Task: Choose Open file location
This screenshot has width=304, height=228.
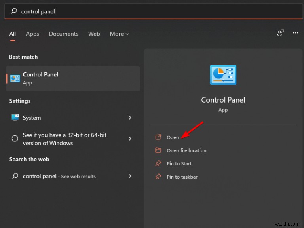Action: click(x=186, y=151)
